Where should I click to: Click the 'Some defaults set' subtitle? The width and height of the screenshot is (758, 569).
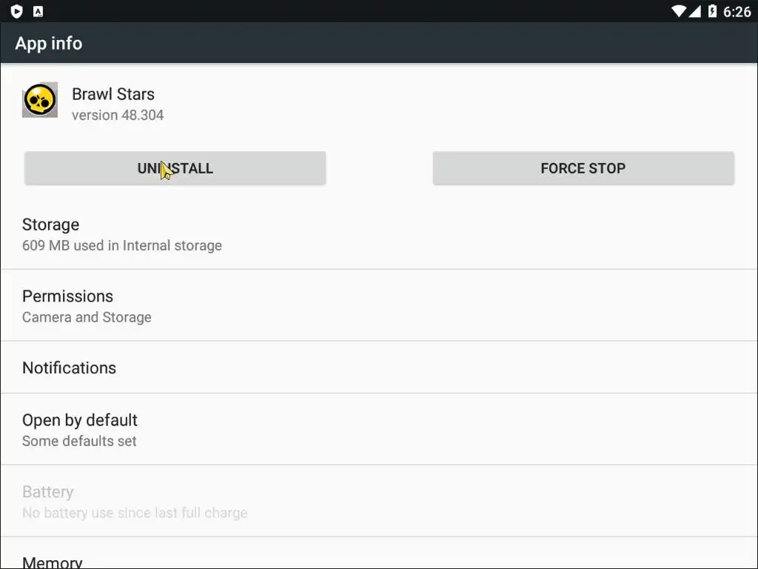click(x=79, y=441)
